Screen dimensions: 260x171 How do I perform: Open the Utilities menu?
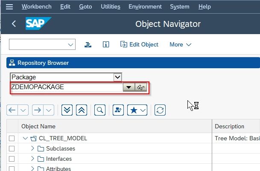(111, 7)
